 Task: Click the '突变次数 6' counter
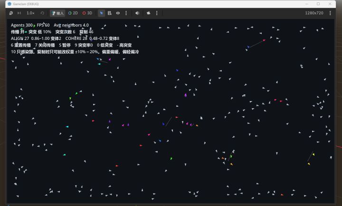point(65,32)
